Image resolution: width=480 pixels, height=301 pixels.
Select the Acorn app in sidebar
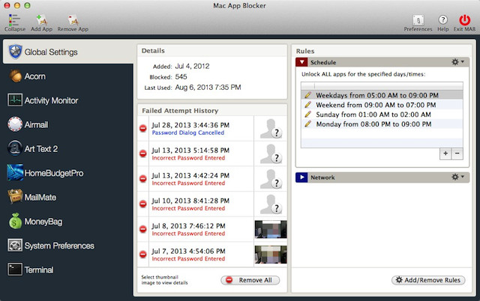pos(68,76)
